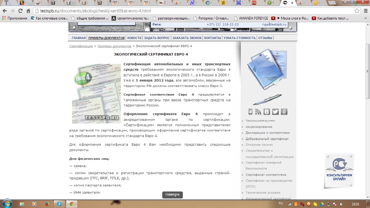
Task: Launch the media player taskbar icon
Action: coord(34,204)
